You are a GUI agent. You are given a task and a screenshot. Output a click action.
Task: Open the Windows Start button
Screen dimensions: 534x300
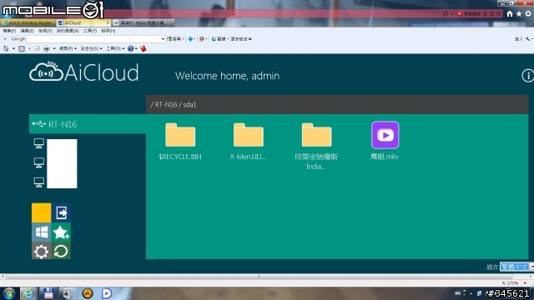point(8,293)
